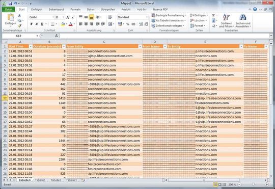The height and width of the screenshot is (189, 275).
Task: Click the wrap text icon
Action: click(110, 17)
